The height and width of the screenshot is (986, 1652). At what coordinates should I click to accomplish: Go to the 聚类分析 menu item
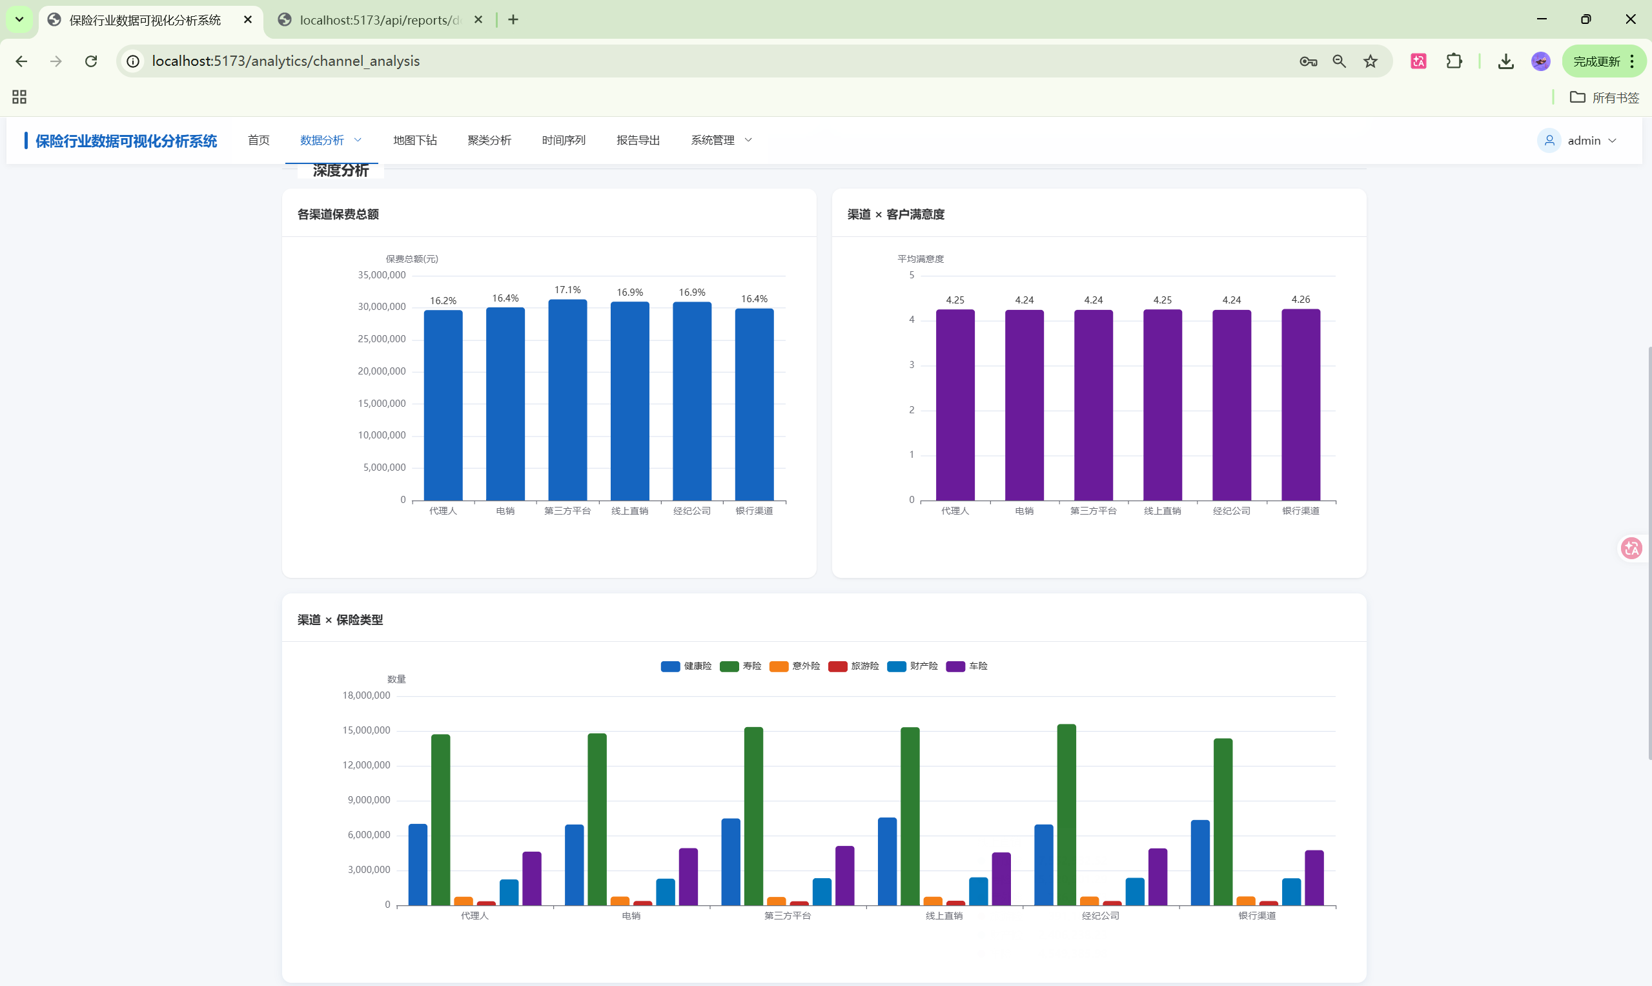coord(489,140)
